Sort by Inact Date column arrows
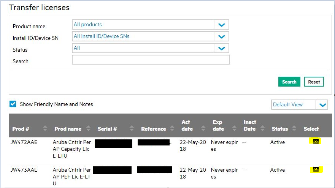This screenshot has height=188, width=335. (263, 128)
